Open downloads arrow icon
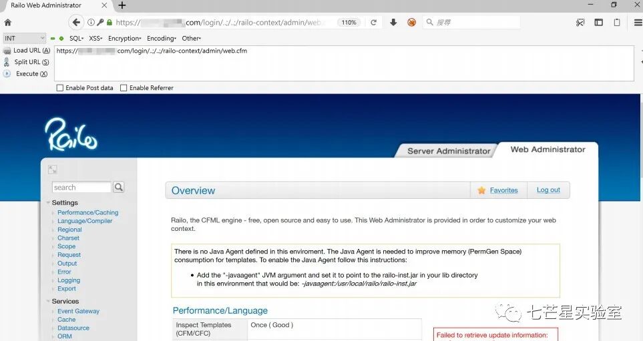Image resolution: width=643 pixels, height=341 pixels. [393, 22]
